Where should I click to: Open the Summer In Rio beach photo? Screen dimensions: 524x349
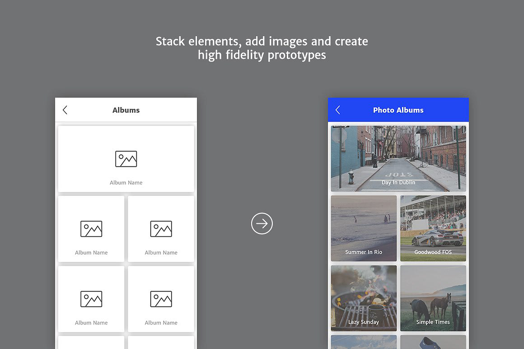[364, 228]
